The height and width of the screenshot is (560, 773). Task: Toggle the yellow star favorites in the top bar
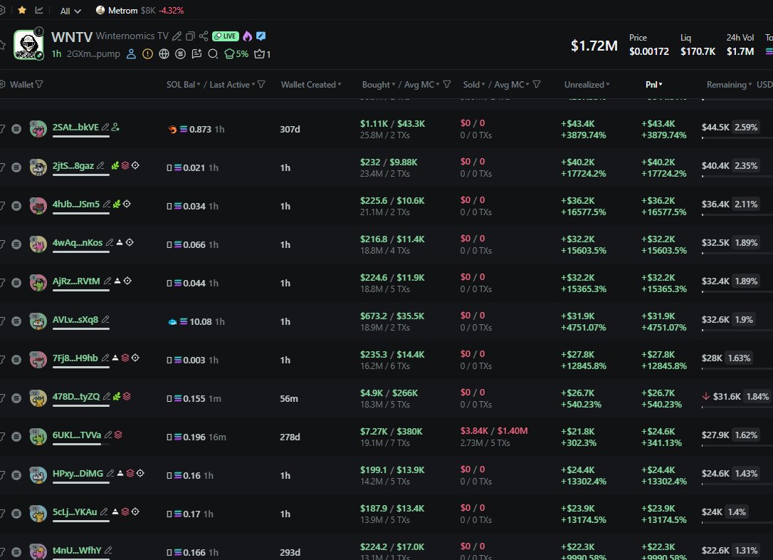[22, 11]
